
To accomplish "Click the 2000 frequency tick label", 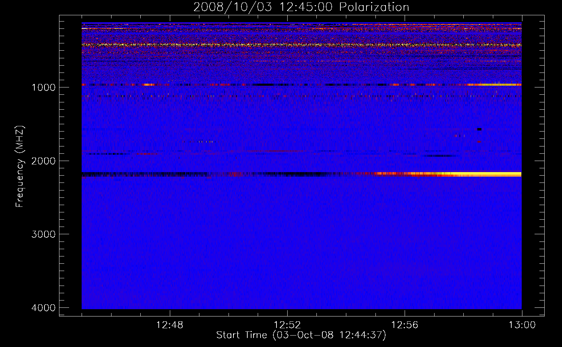I will coord(43,161).
